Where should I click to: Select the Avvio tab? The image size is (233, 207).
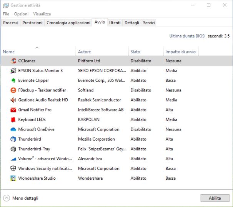pyautogui.click(x=100, y=22)
